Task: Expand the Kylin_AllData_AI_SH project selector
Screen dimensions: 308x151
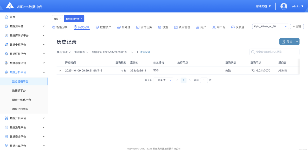Action: coord(270,26)
